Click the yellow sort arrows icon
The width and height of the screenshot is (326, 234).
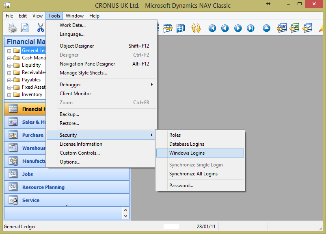pyautogui.click(x=196, y=28)
